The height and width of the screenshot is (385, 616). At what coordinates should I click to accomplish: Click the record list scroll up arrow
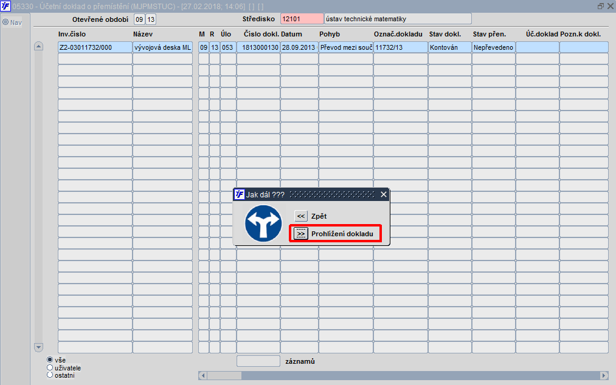(38, 46)
